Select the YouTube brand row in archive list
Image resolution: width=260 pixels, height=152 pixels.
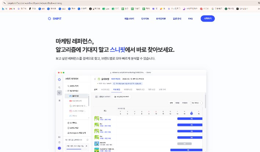76,101
